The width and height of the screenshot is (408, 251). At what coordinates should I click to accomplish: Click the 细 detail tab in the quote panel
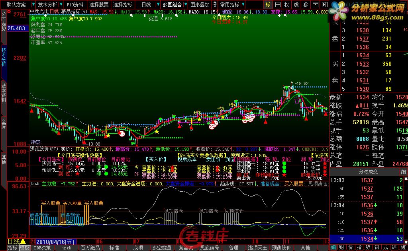point(333,248)
